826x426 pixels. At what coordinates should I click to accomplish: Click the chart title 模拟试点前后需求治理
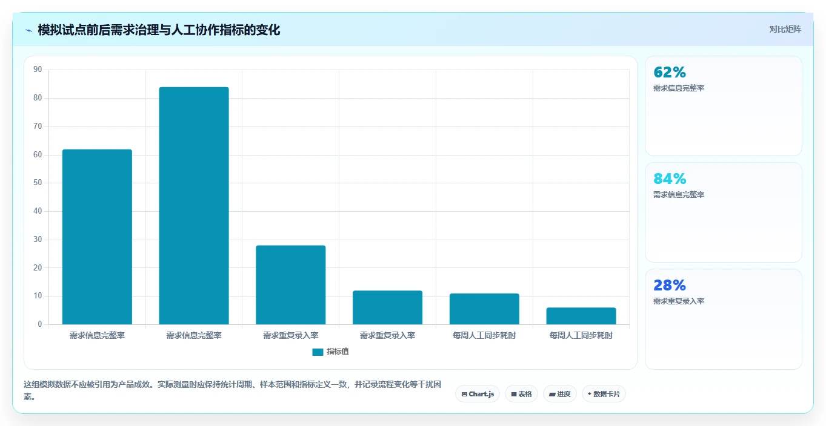[x=159, y=30]
